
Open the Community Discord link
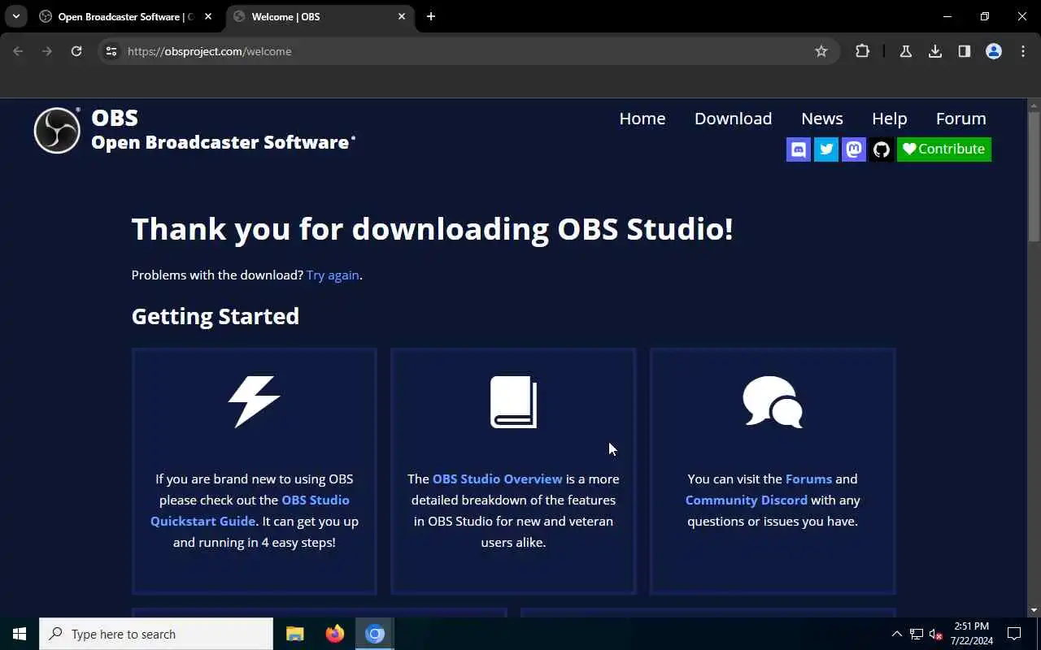(x=747, y=500)
